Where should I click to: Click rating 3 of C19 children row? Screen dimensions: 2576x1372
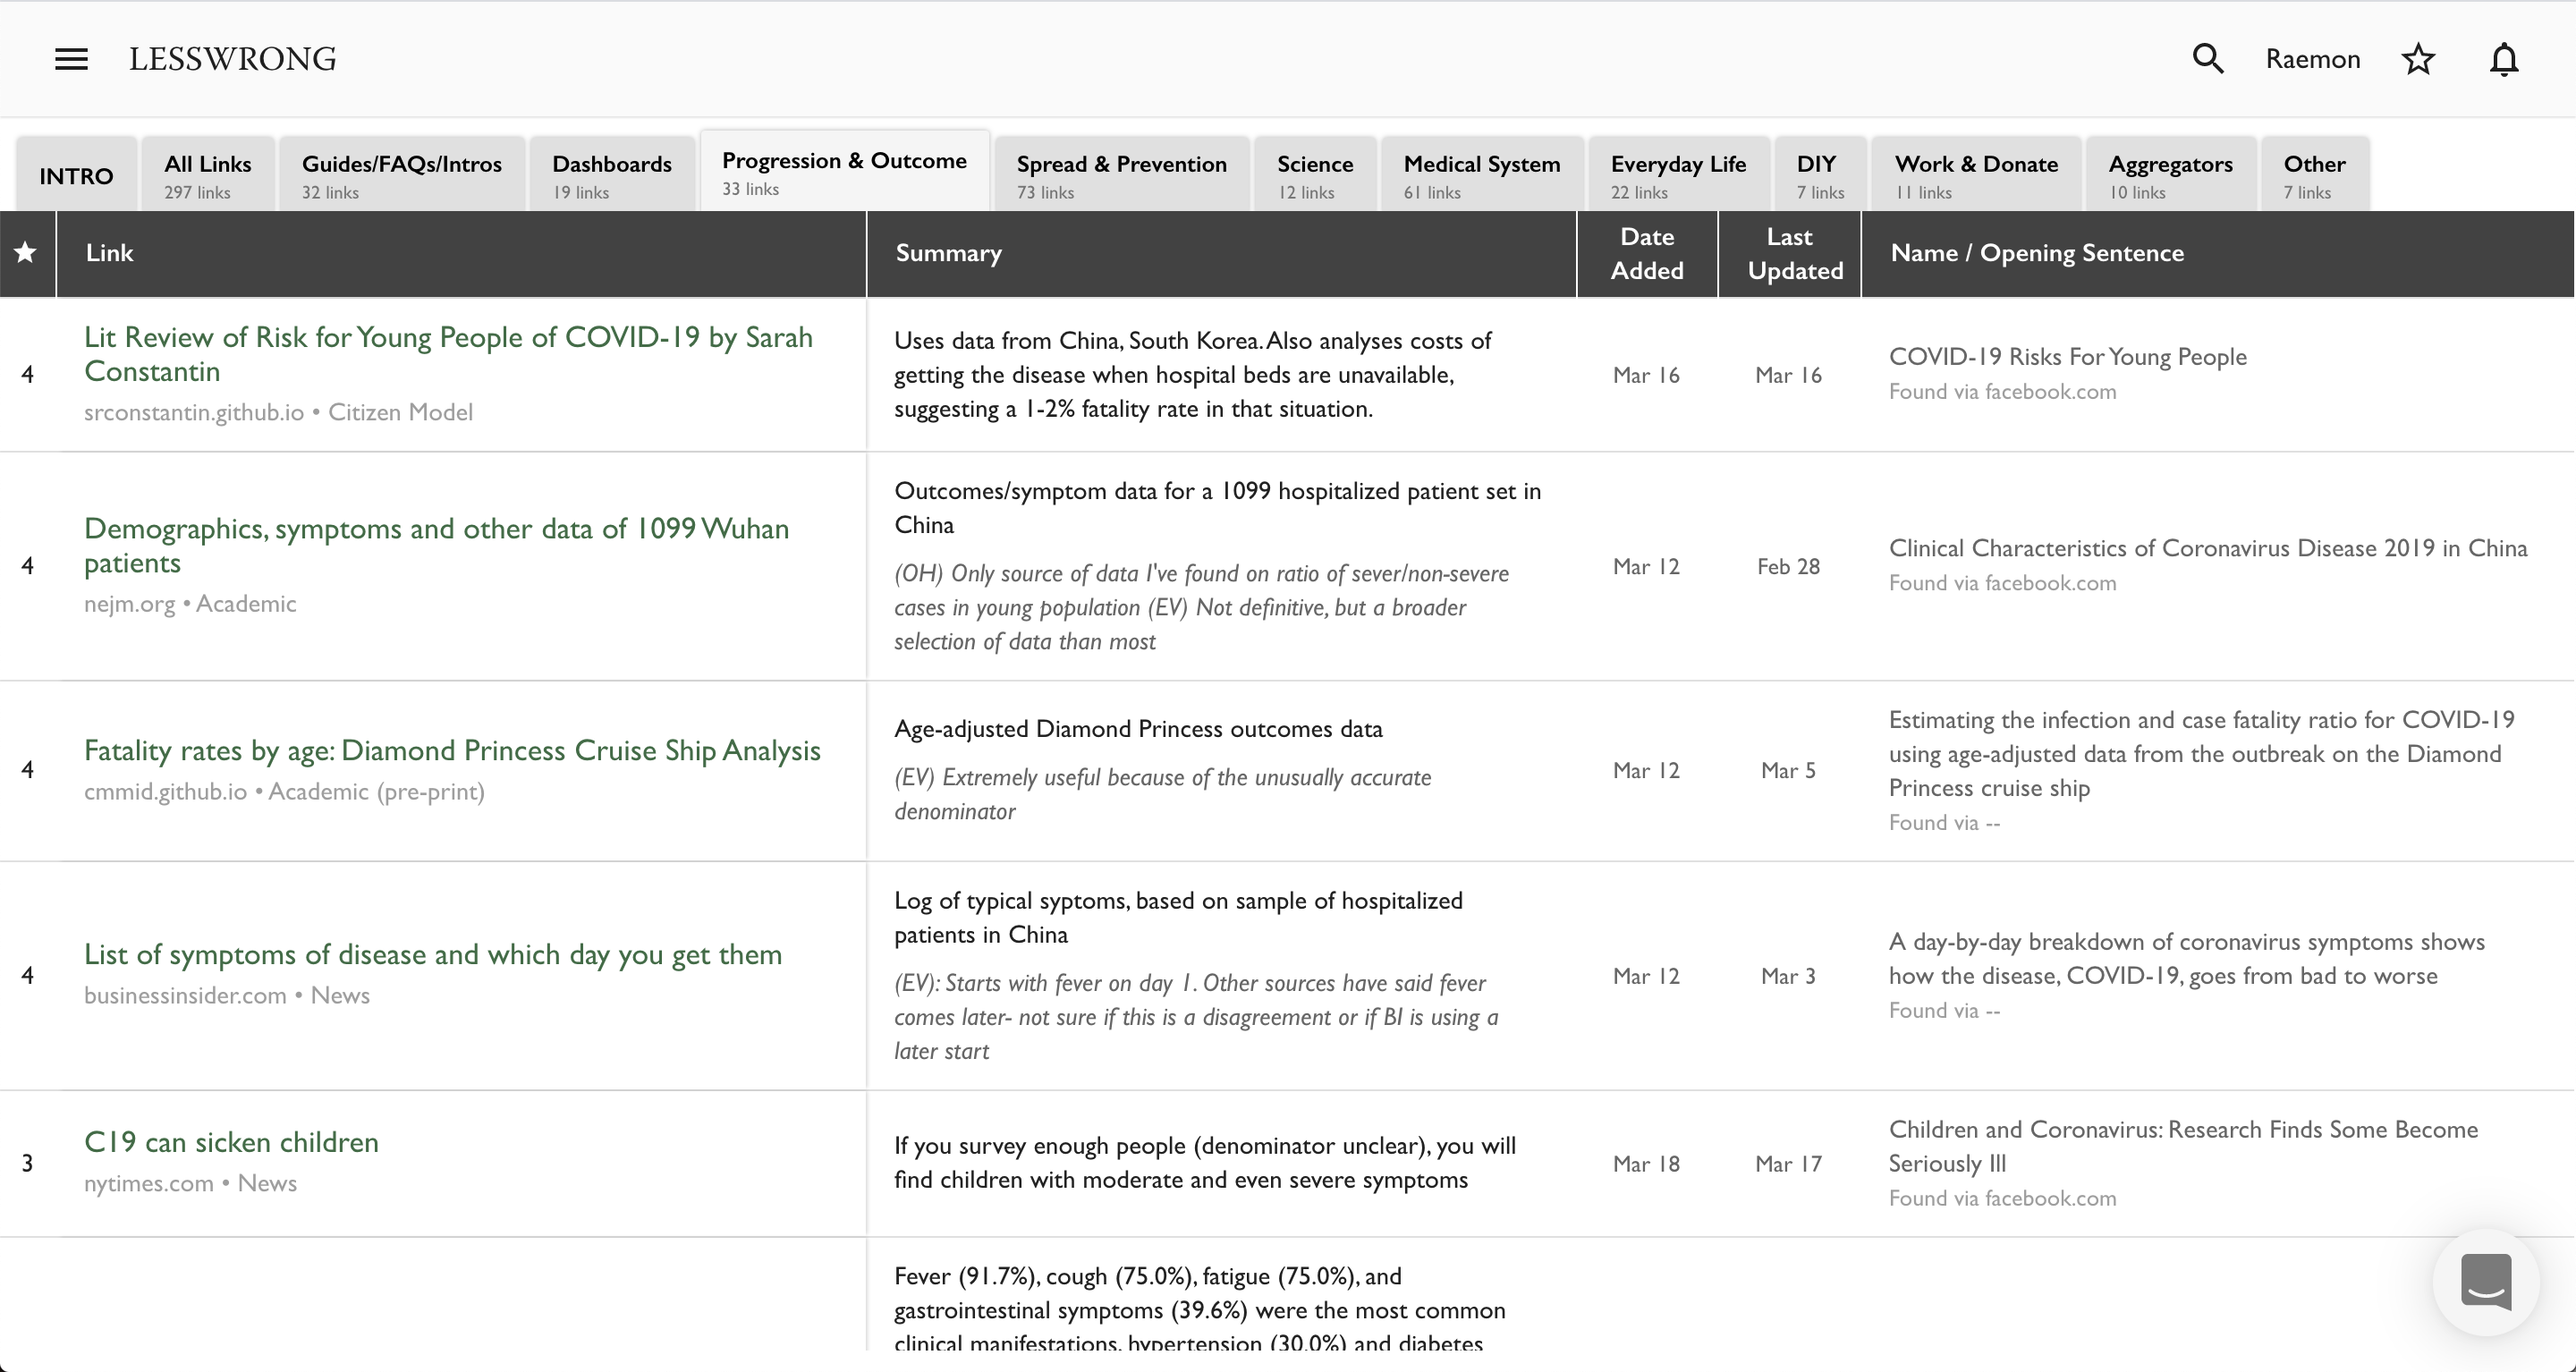pos(27,1164)
